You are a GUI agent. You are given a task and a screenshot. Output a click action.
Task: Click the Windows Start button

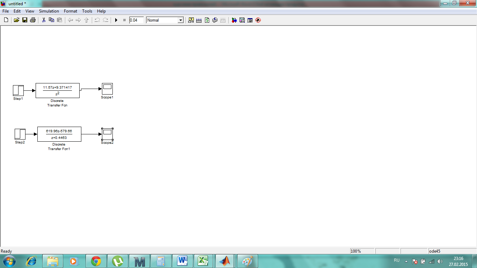9,261
